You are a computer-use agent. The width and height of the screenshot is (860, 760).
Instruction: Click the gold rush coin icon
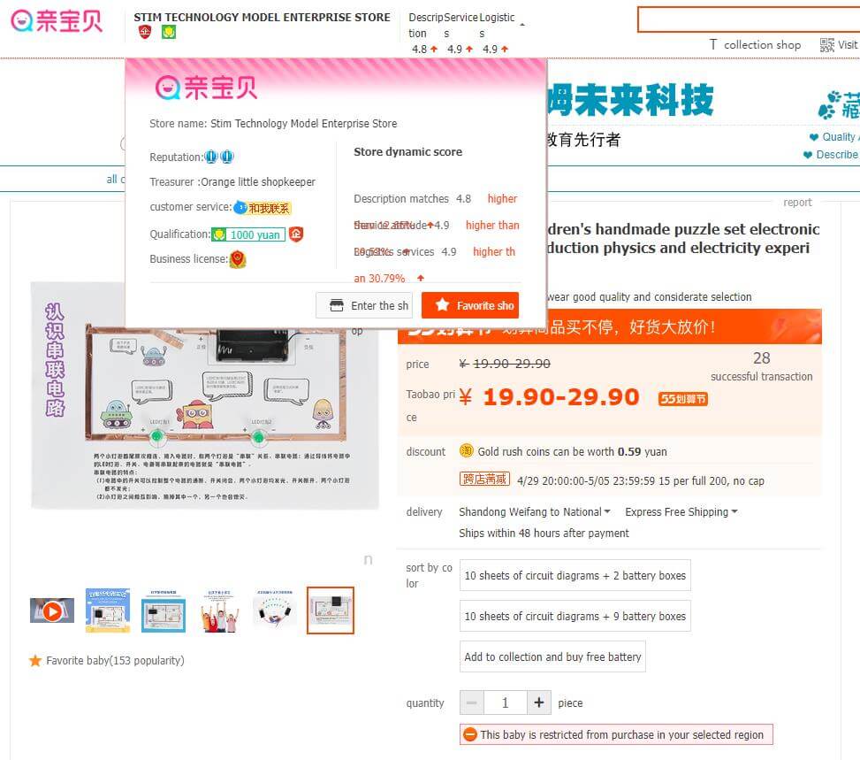tap(466, 451)
